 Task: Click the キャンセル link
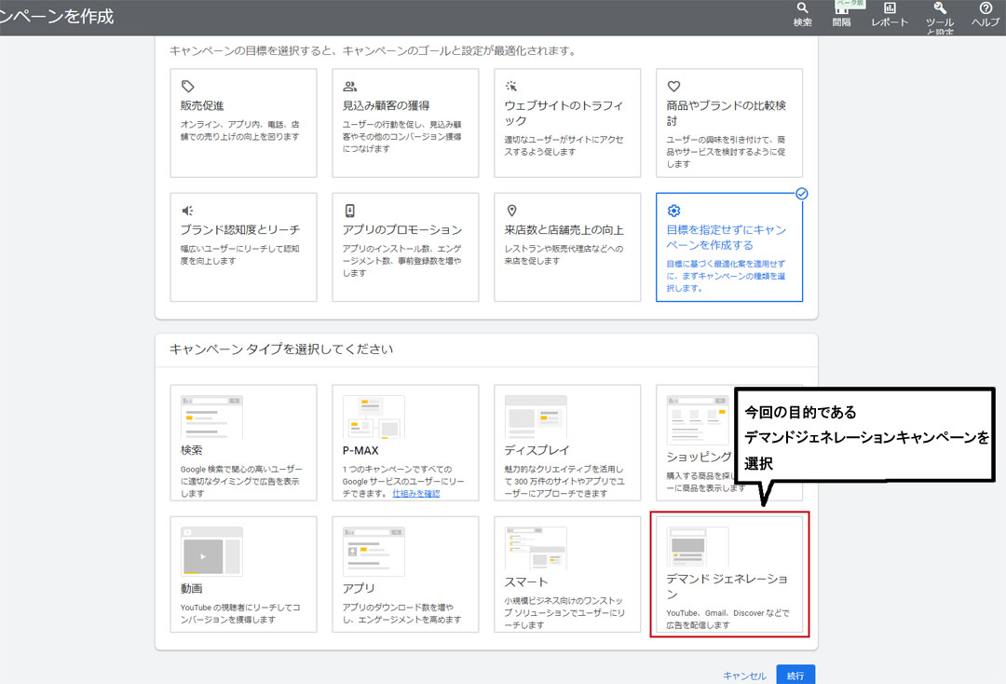click(x=744, y=676)
